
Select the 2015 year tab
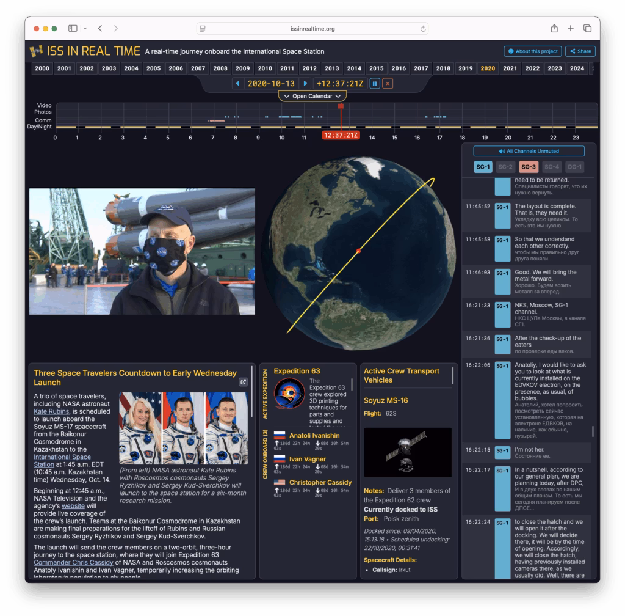376,68
